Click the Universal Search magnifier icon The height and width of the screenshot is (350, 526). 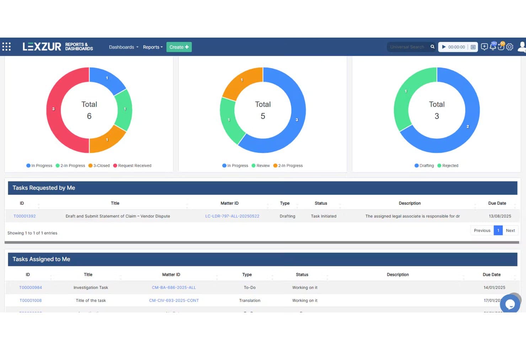(x=432, y=47)
